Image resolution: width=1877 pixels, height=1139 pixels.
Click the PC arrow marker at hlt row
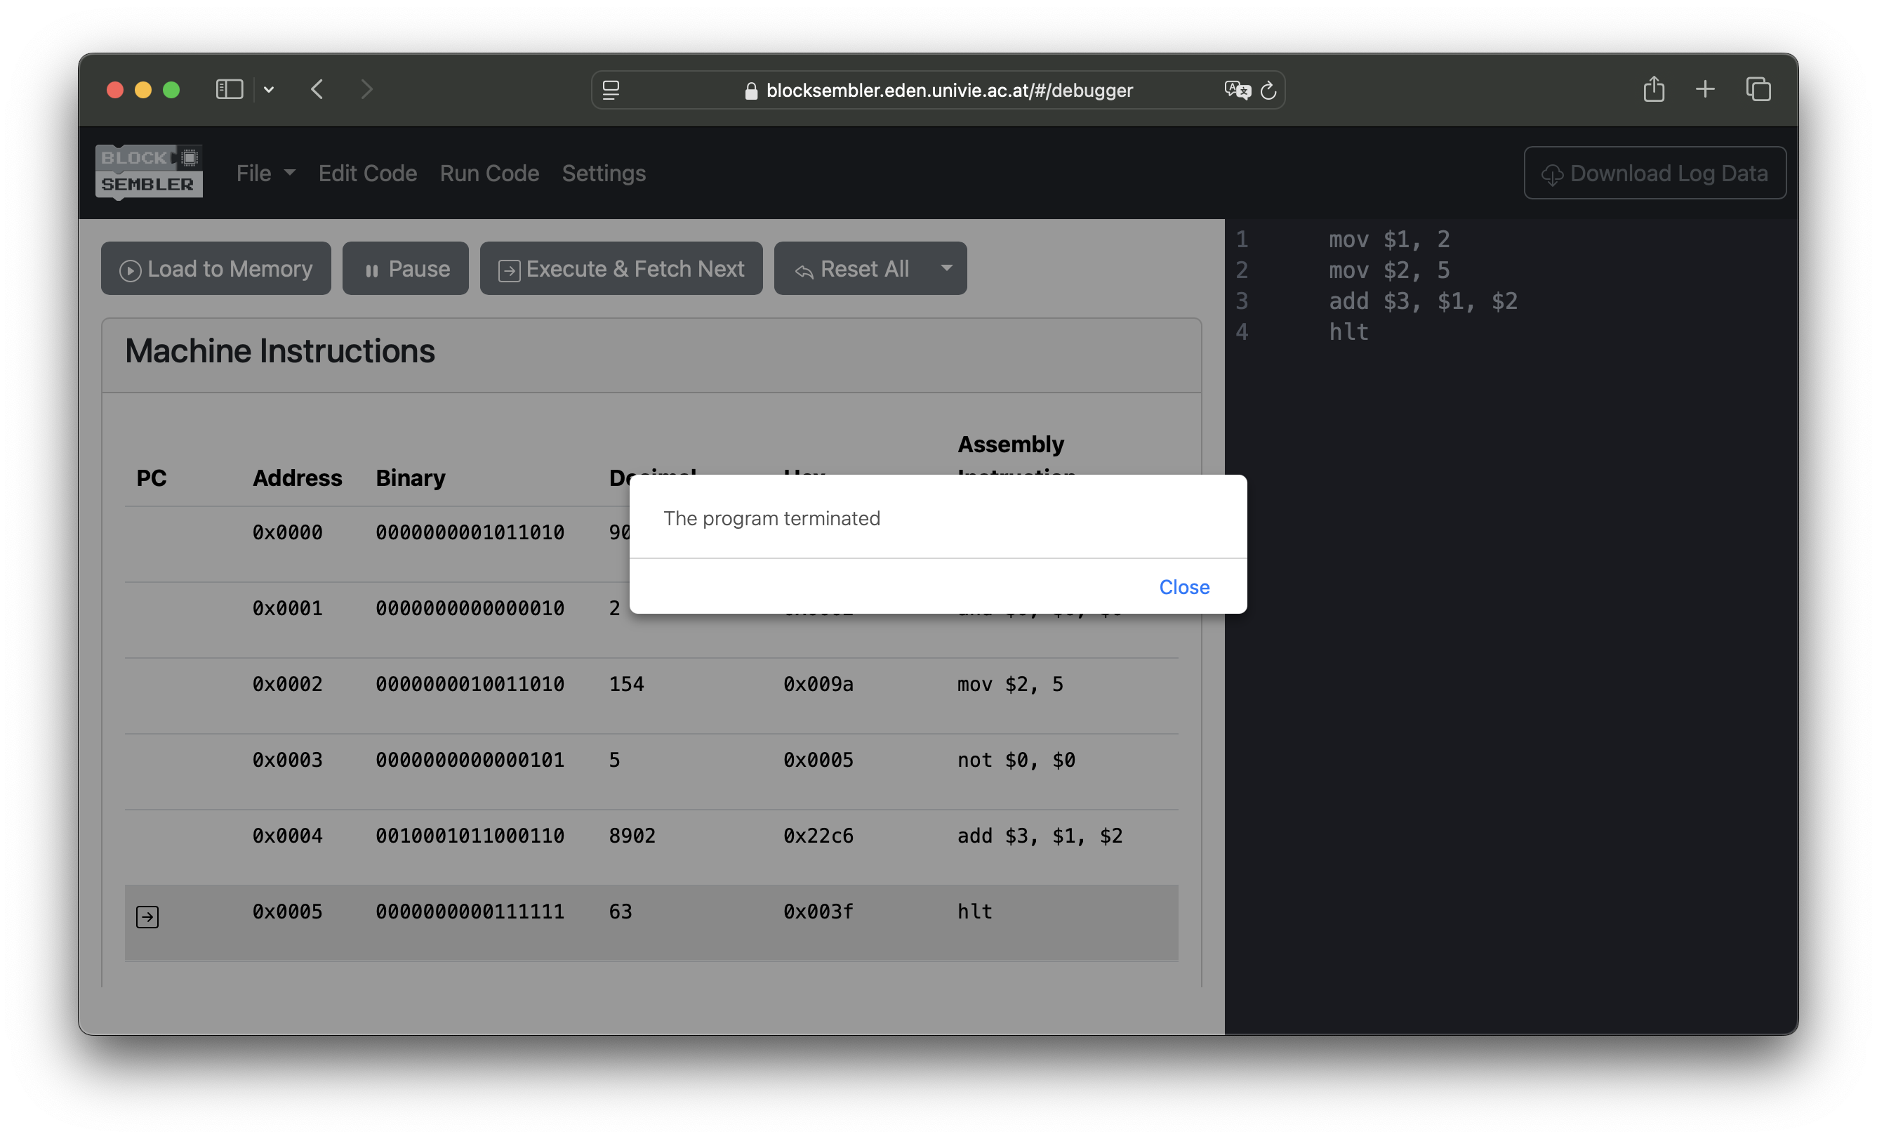(x=148, y=916)
